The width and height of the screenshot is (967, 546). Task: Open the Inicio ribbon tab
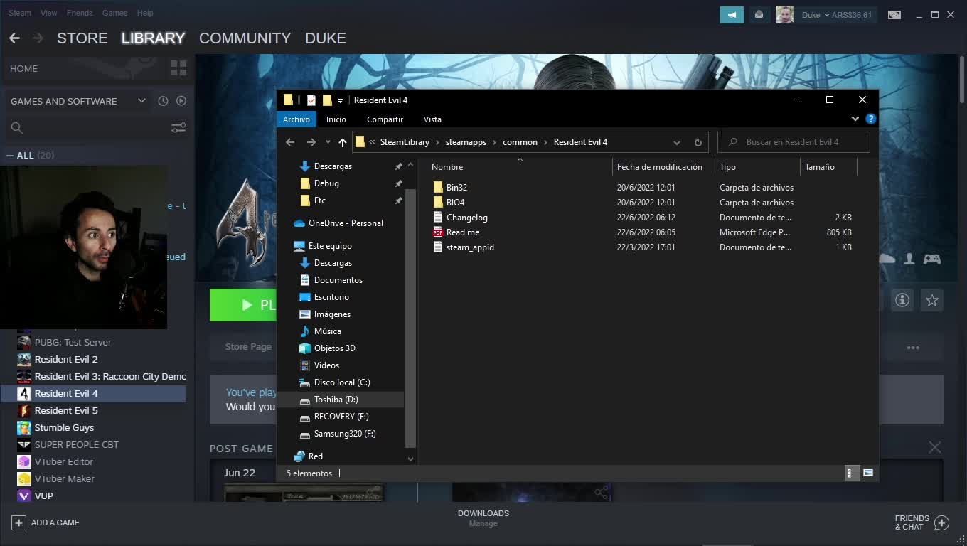tap(336, 119)
